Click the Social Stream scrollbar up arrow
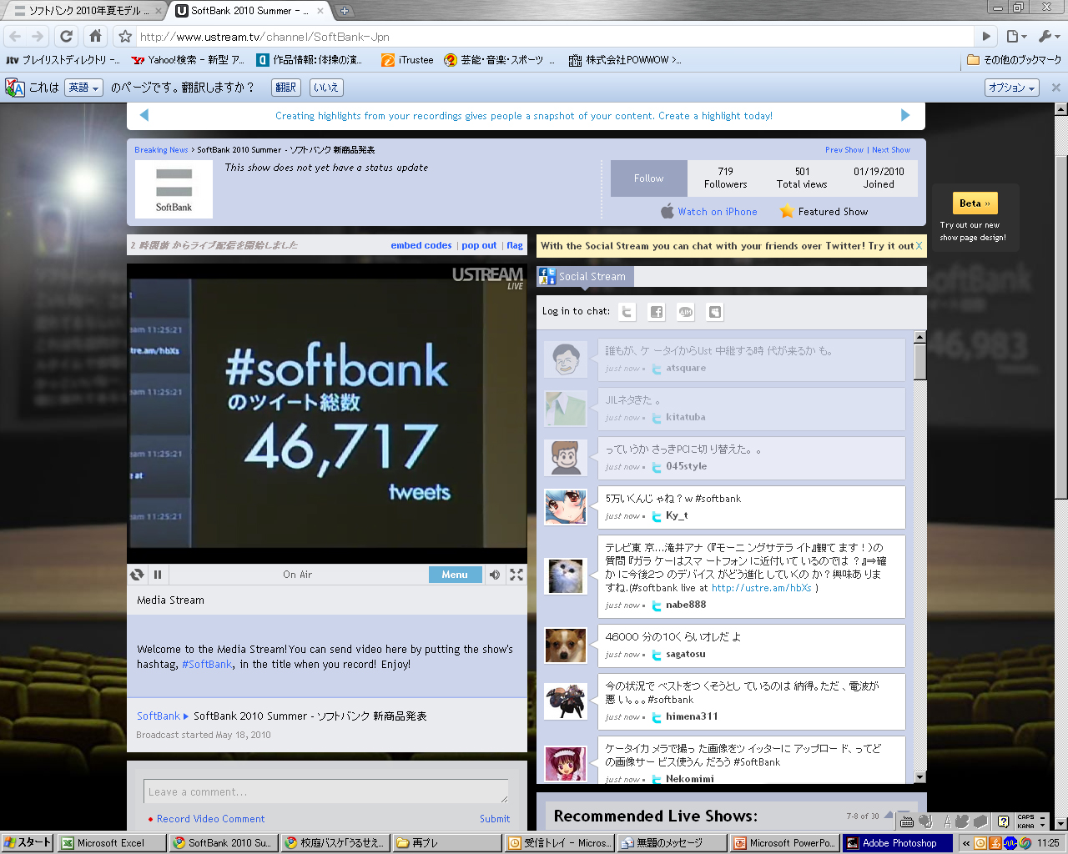 coord(920,337)
